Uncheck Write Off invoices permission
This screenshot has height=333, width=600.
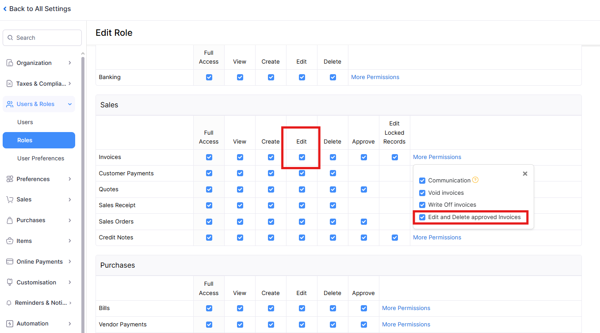(x=422, y=205)
